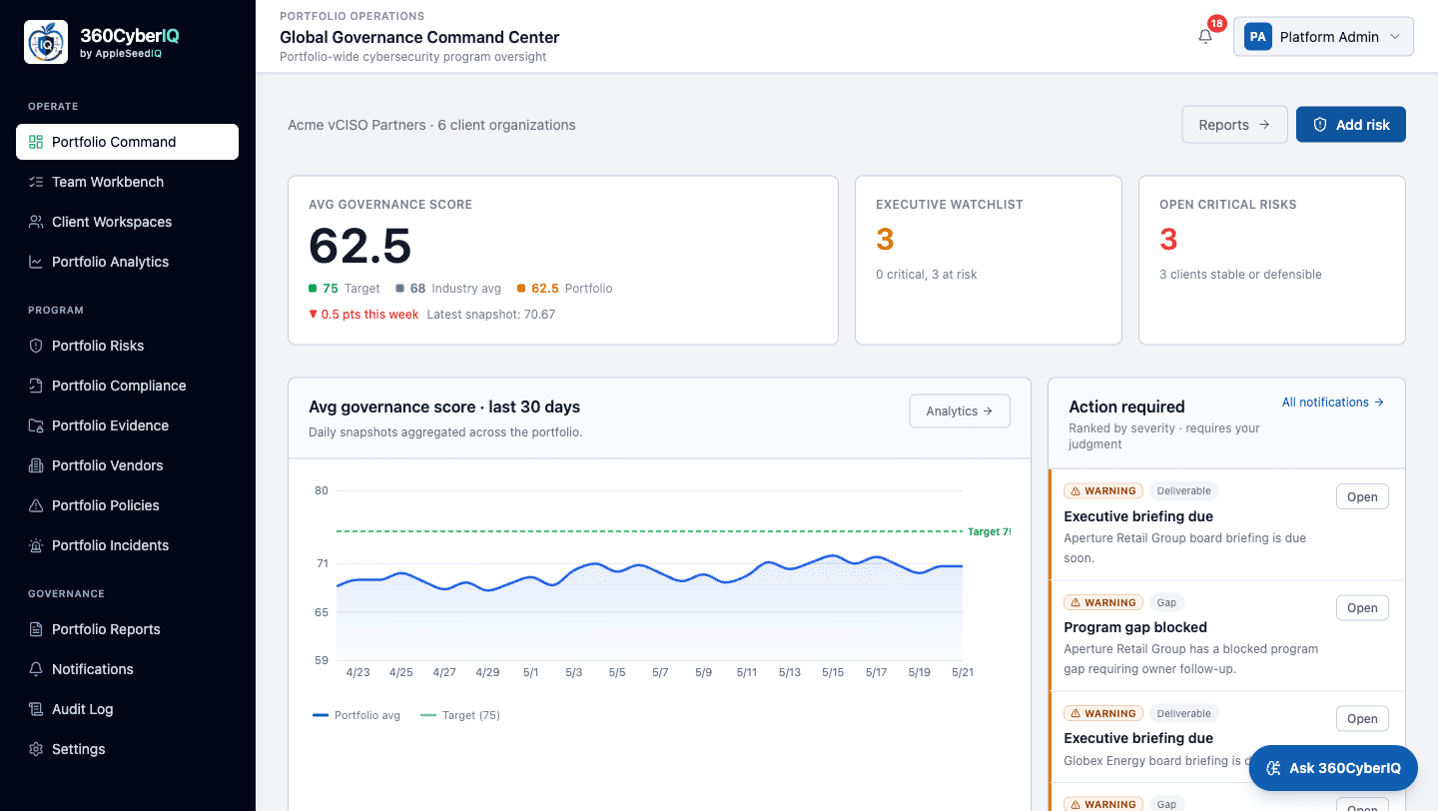1438x811 pixels.
Task: Click the Executive Watchlist card
Action: coord(989,261)
